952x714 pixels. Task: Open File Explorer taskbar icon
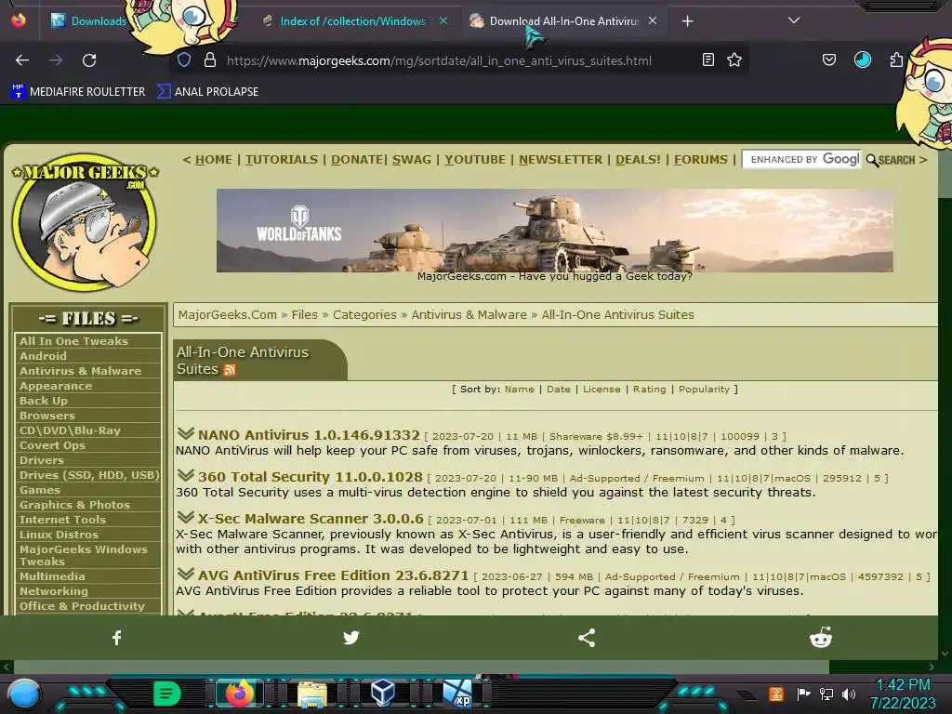click(312, 694)
